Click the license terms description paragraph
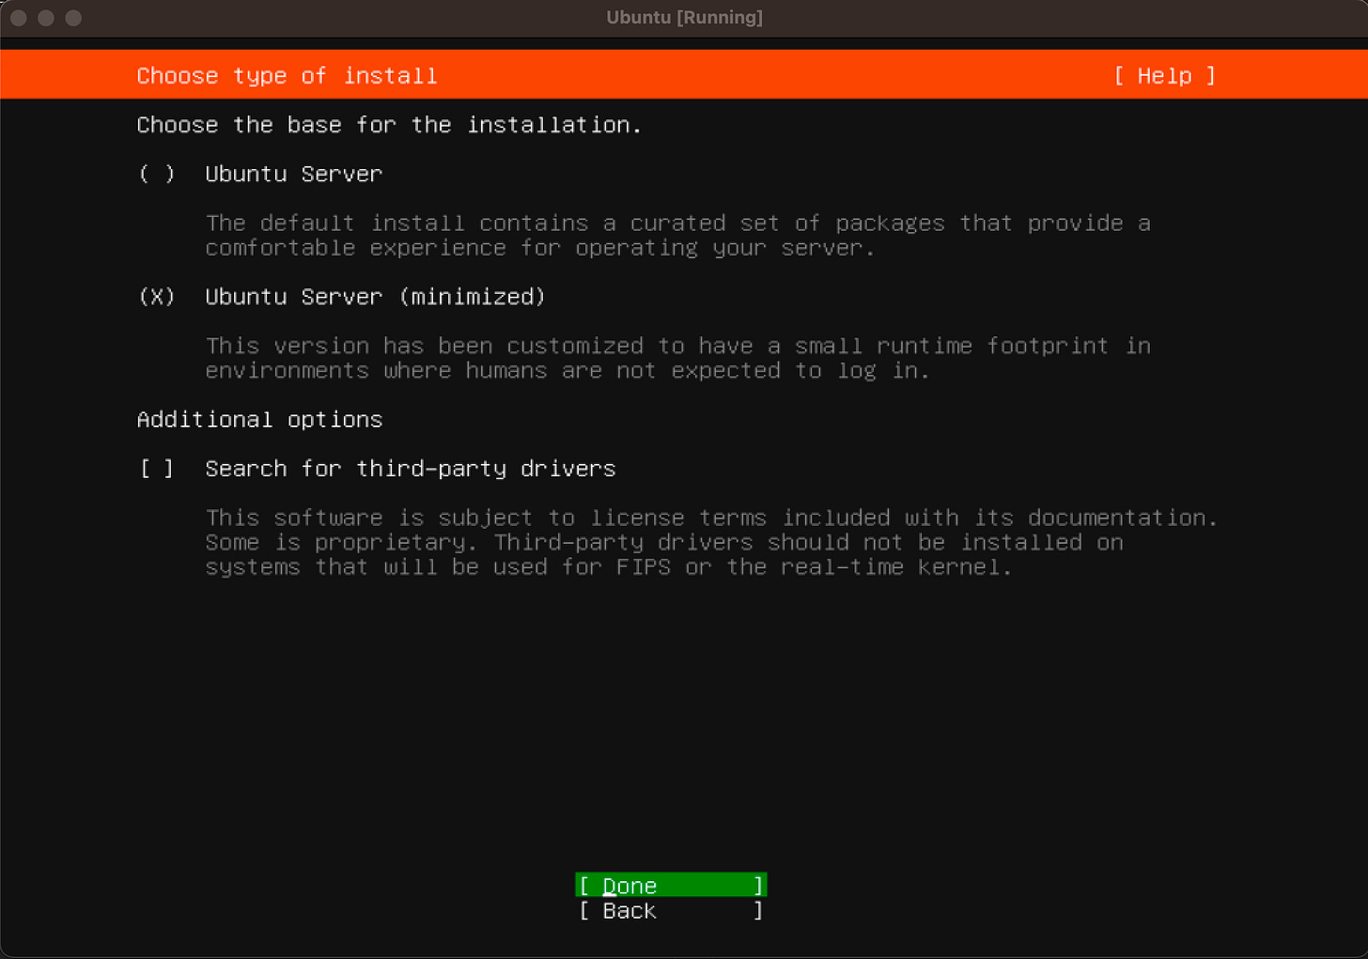Image resolution: width=1368 pixels, height=959 pixels. point(711,542)
